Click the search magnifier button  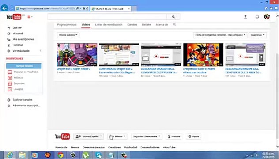click(173, 17)
